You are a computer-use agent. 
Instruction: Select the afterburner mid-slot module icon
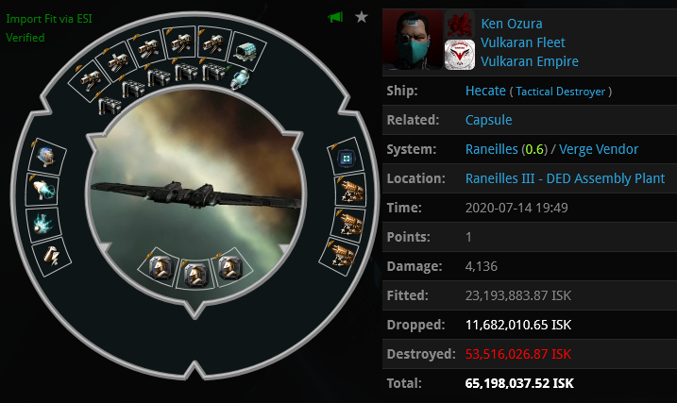pos(45,156)
